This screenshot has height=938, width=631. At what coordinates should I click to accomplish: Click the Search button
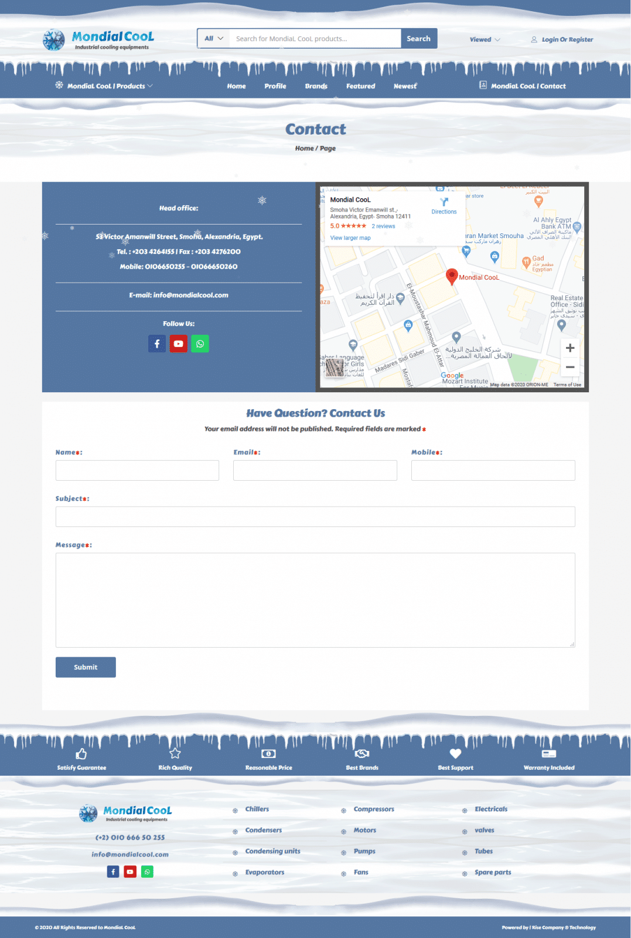(x=419, y=39)
